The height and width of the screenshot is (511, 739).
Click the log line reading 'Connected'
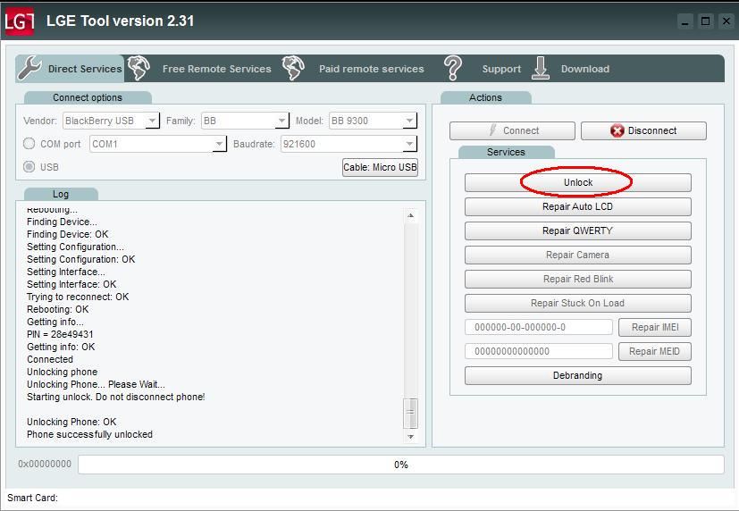50,359
